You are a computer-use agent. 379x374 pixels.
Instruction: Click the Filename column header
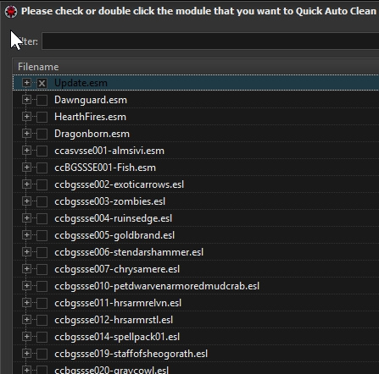196,67
